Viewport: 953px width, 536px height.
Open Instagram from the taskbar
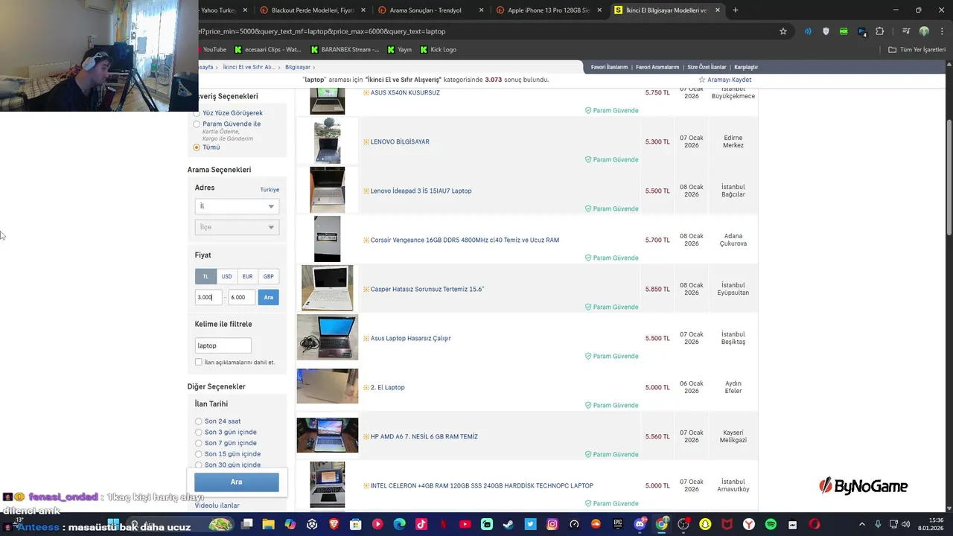point(552,524)
